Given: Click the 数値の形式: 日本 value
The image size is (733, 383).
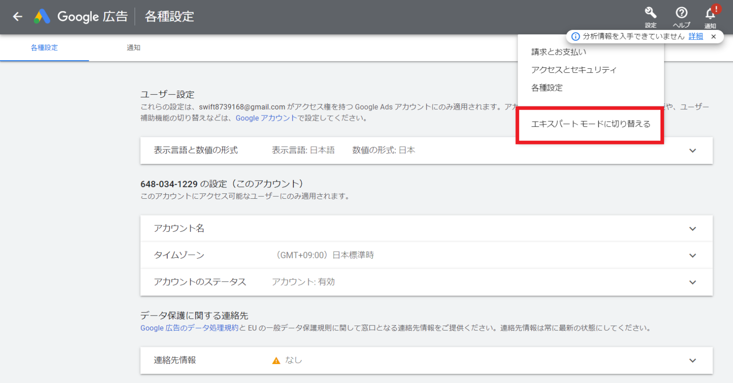Looking at the screenshot, I should pyautogui.click(x=384, y=150).
